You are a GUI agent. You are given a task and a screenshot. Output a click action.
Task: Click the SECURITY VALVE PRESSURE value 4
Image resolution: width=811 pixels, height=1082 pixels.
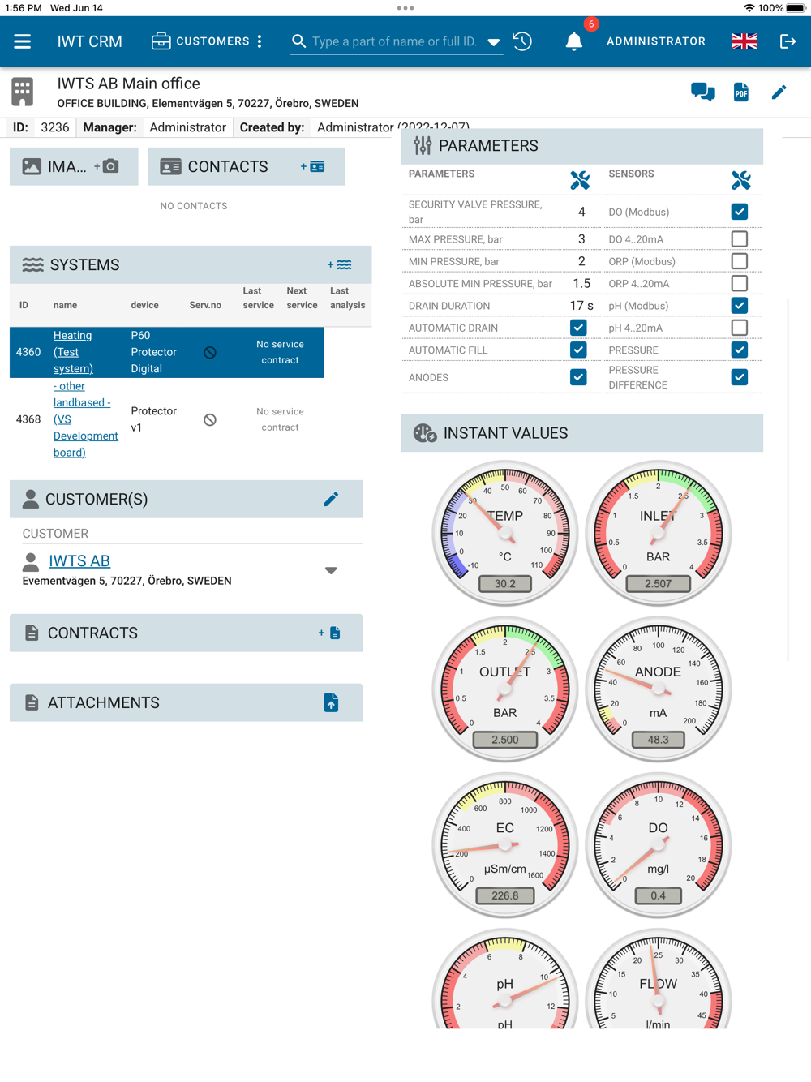(x=581, y=212)
